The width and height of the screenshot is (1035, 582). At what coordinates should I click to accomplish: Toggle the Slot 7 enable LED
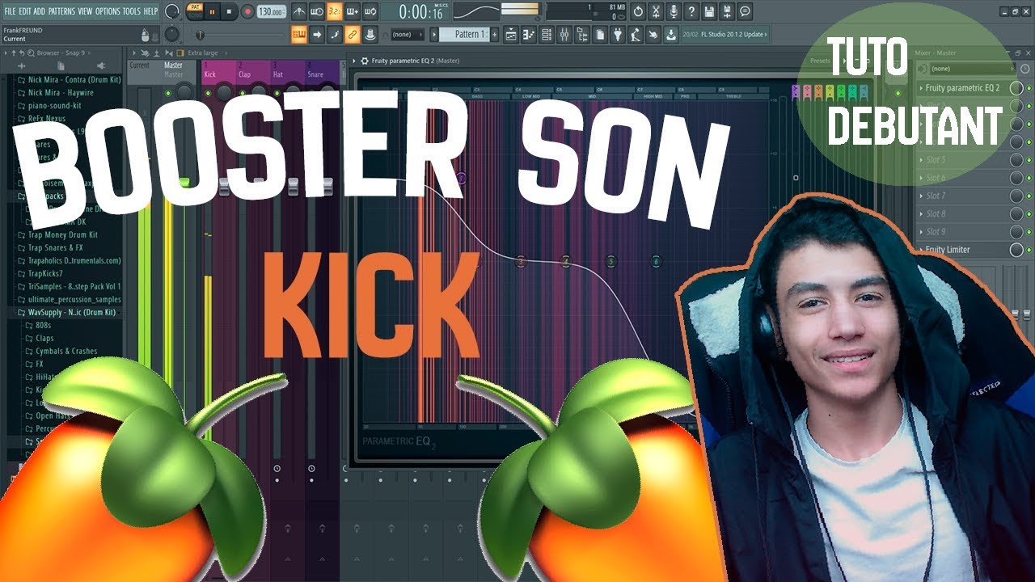coord(1029,196)
